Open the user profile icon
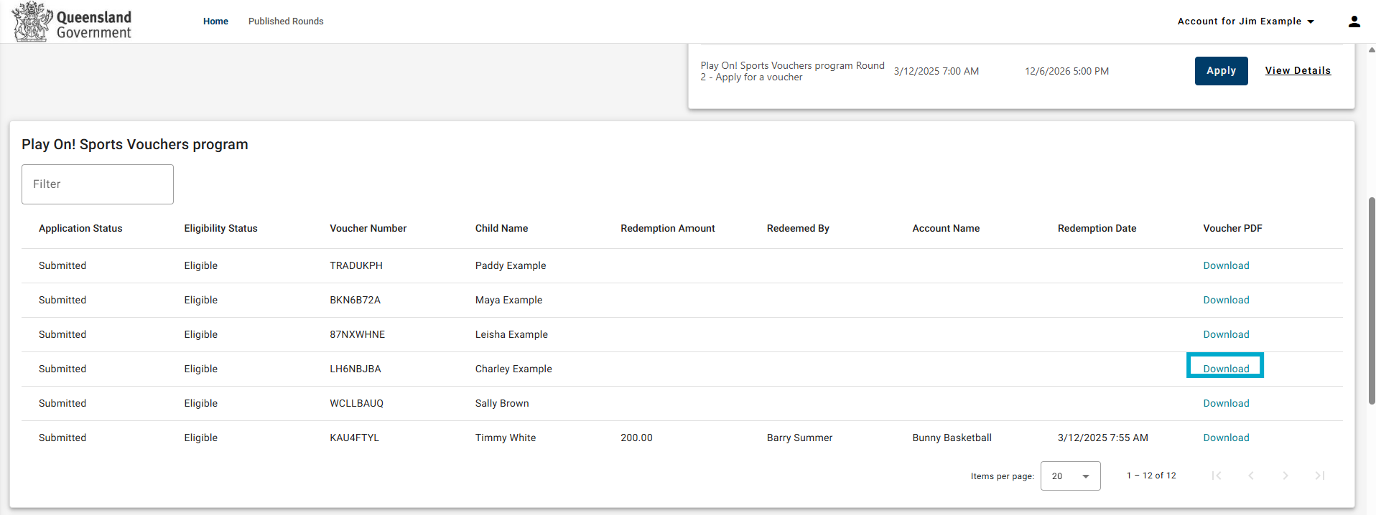 click(x=1354, y=22)
